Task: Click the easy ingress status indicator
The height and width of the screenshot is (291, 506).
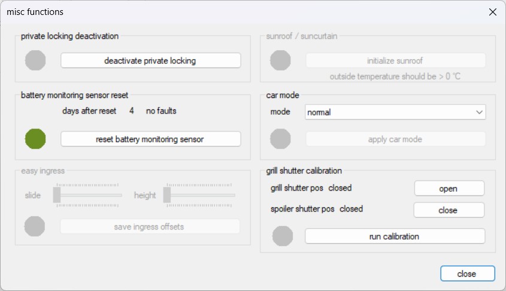Action: 35,226
